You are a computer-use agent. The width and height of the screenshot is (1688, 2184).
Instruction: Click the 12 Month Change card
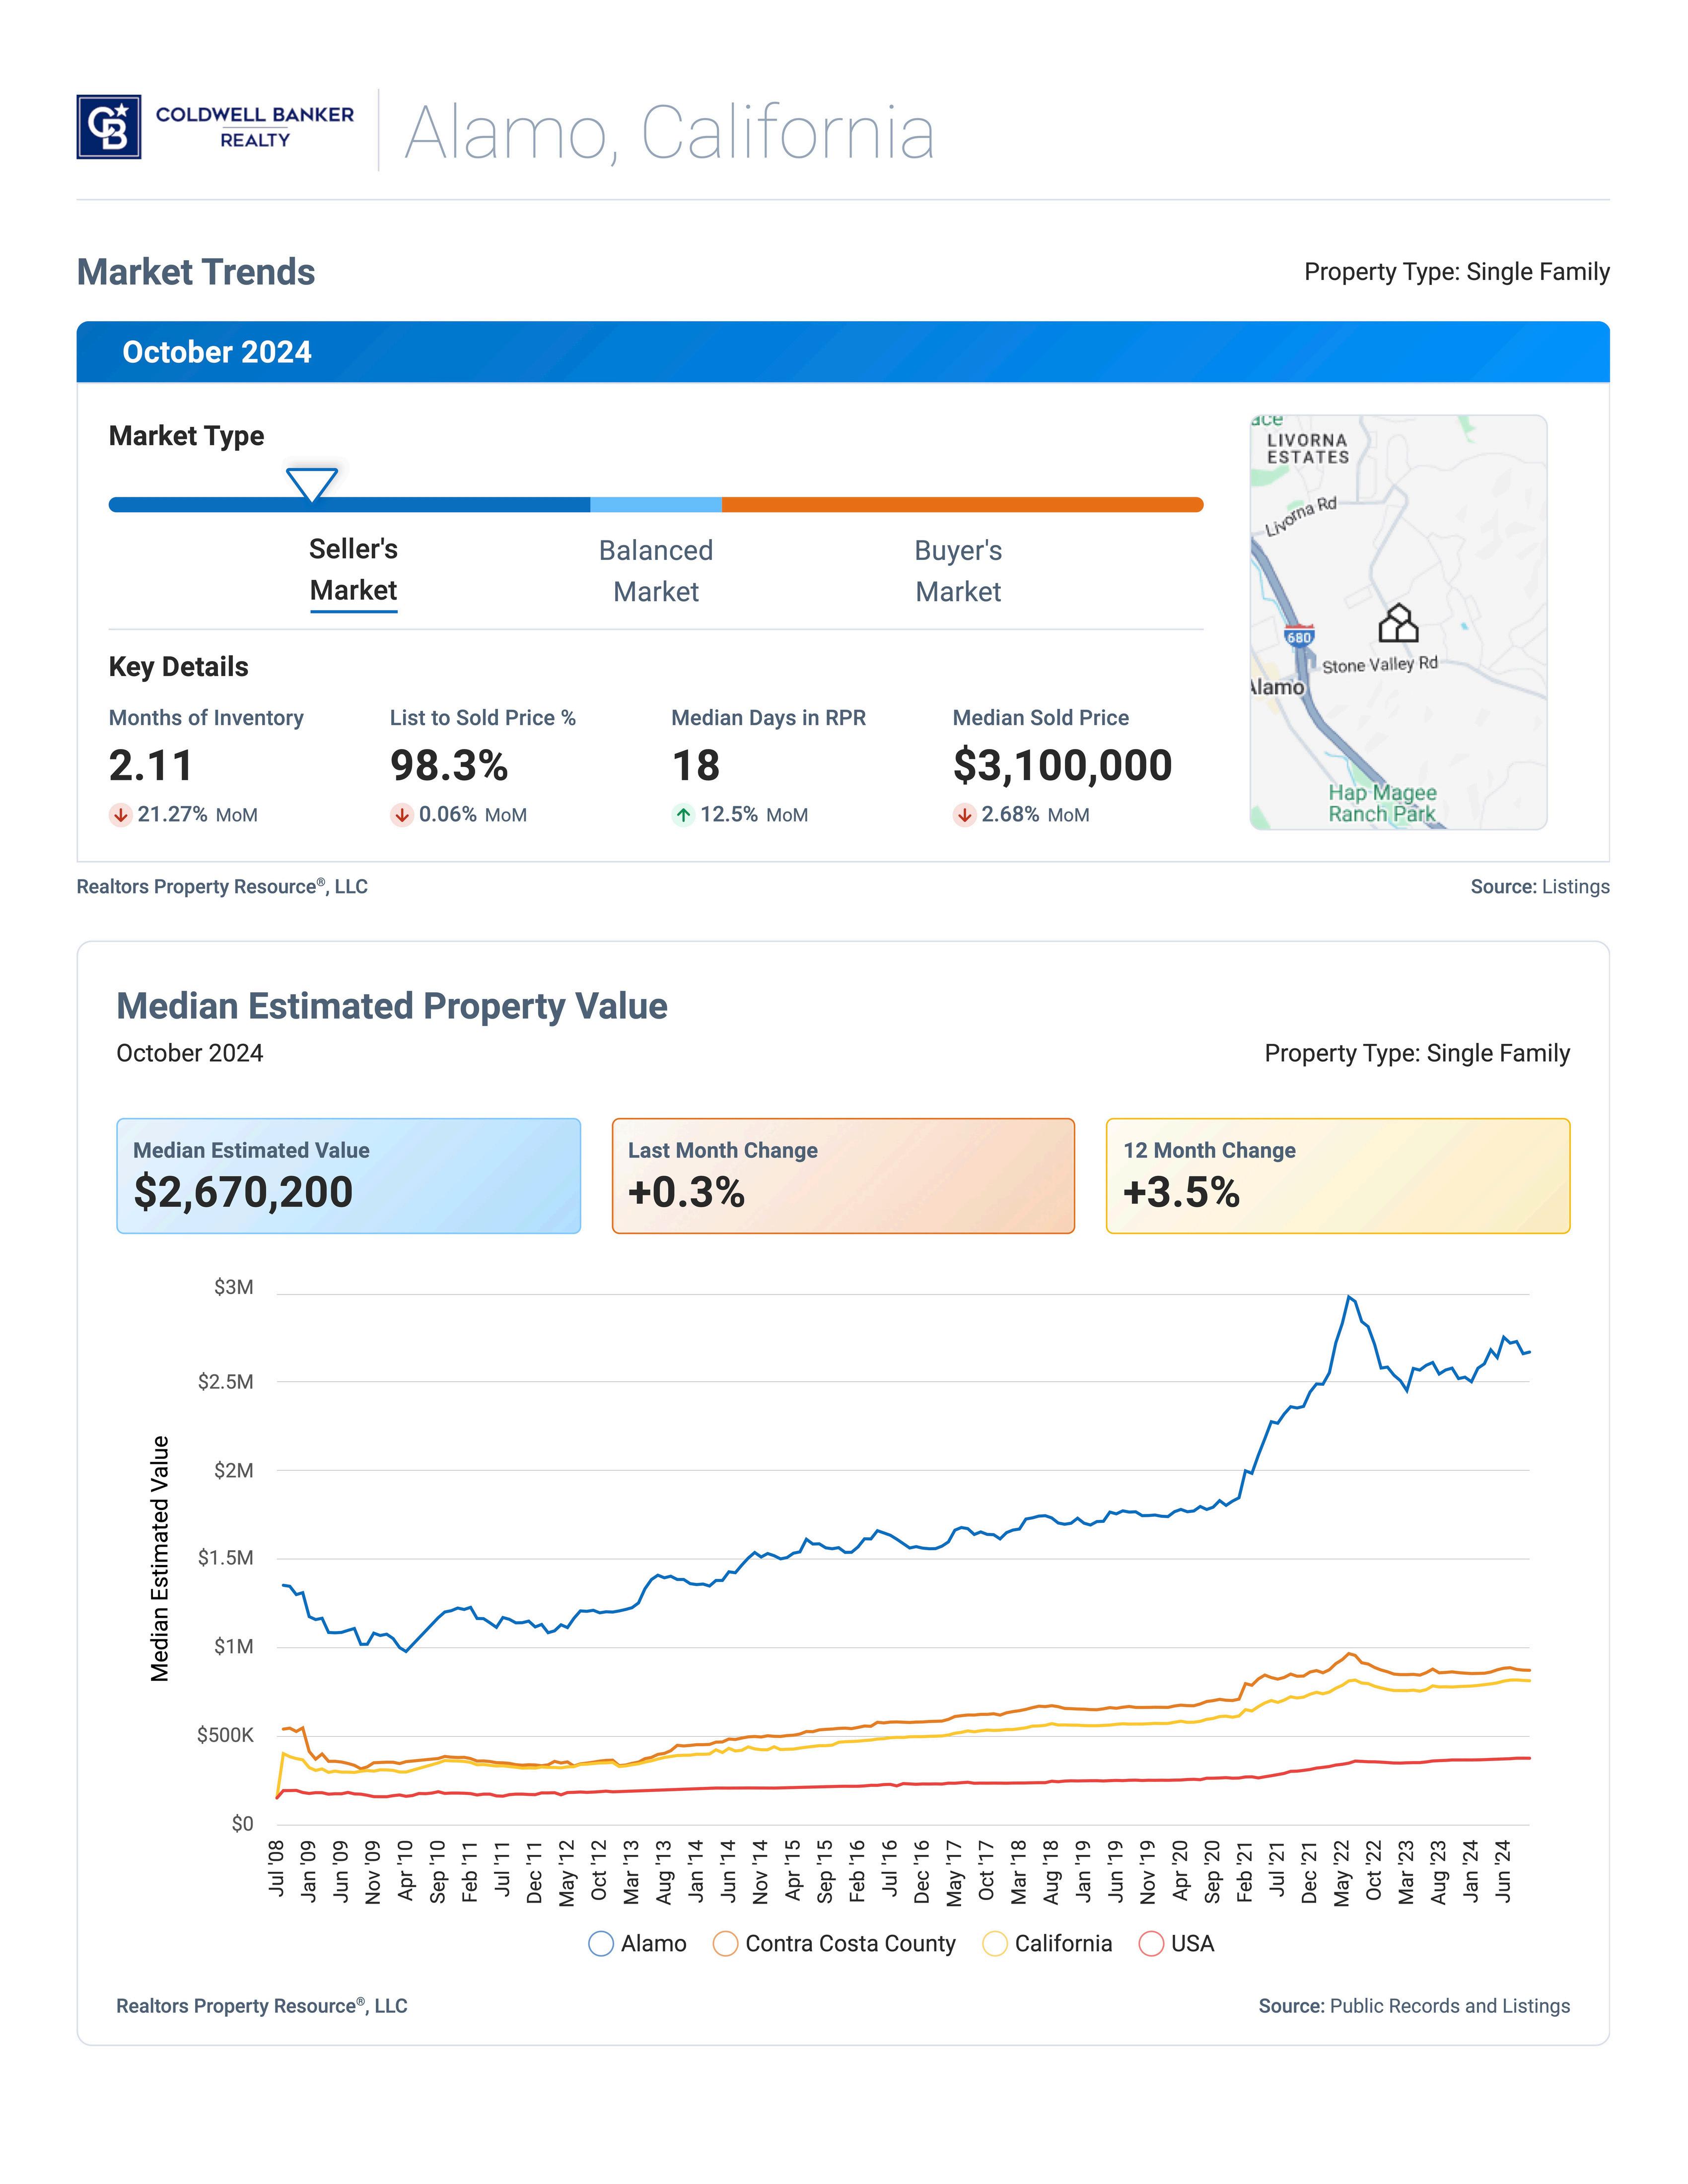(x=1338, y=1176)
